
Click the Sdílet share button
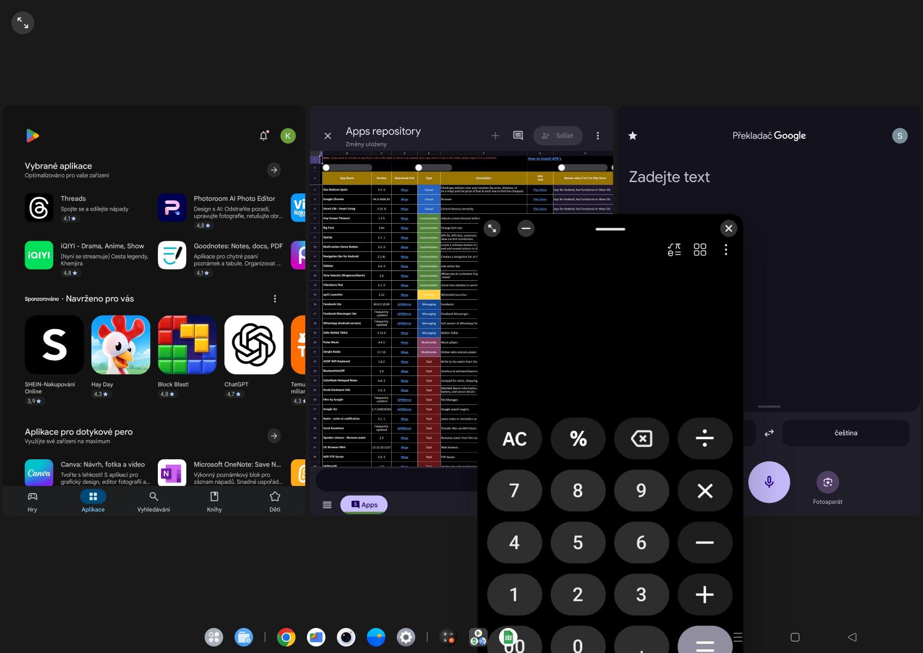click(557, 135)
